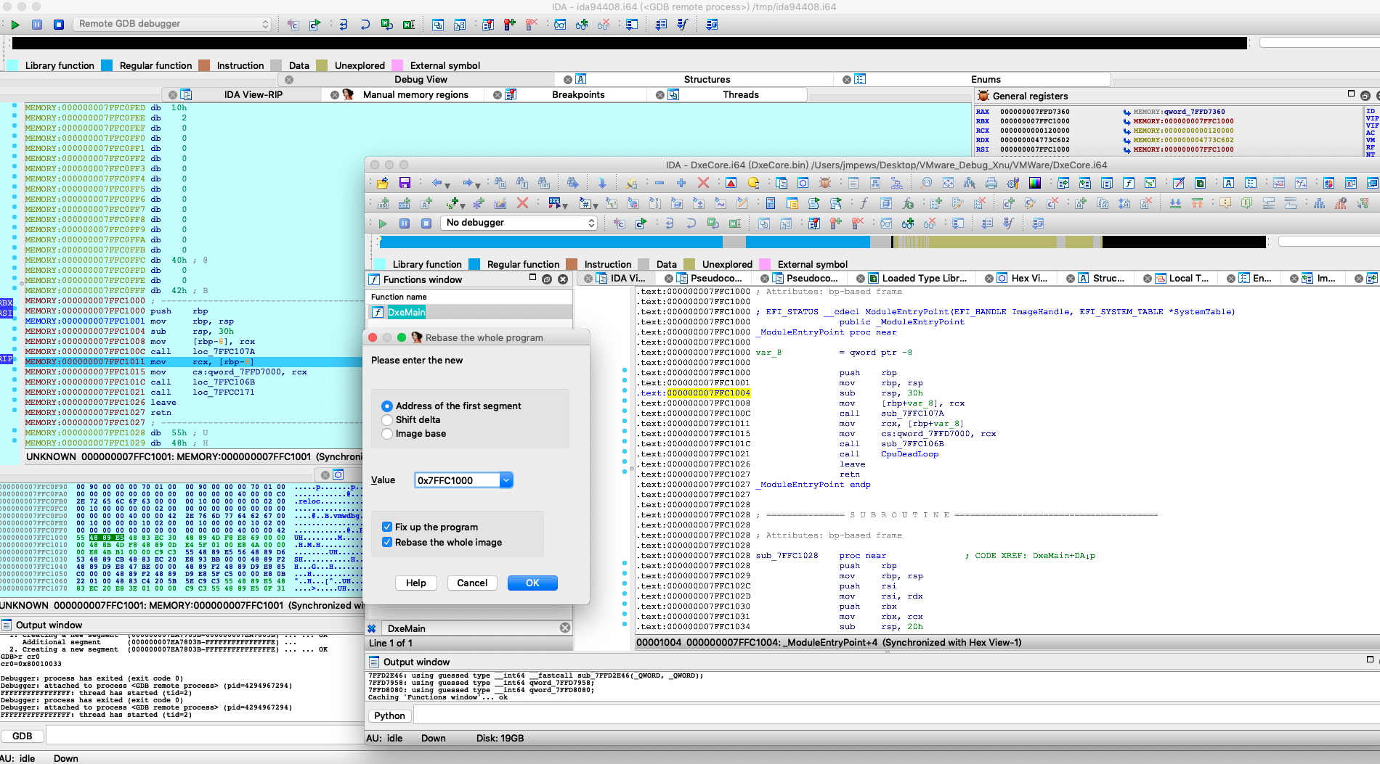Open the Value combo box dropdown arrow

[506, 480]
